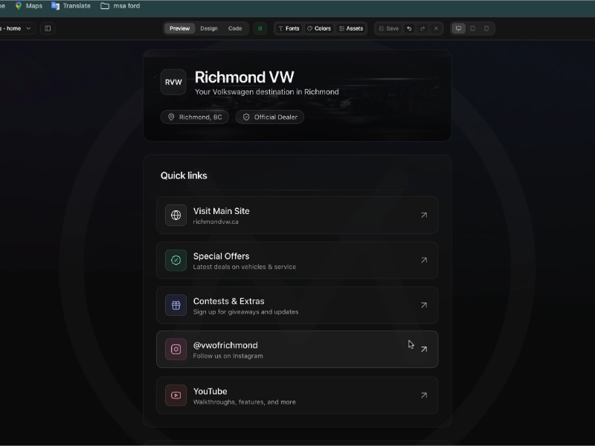Screen dimensions: 595x446
Task: Open the Colors panel
Action: (319, 28)
